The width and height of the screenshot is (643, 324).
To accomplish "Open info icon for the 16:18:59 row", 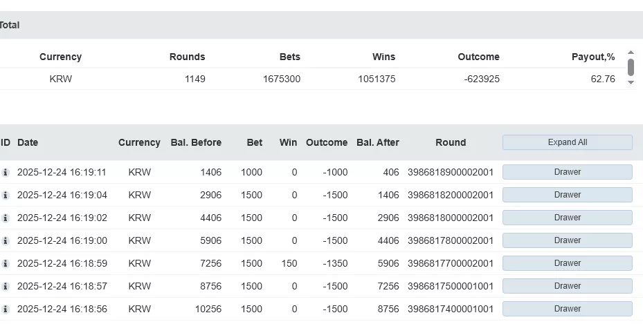I will [6, 264].
